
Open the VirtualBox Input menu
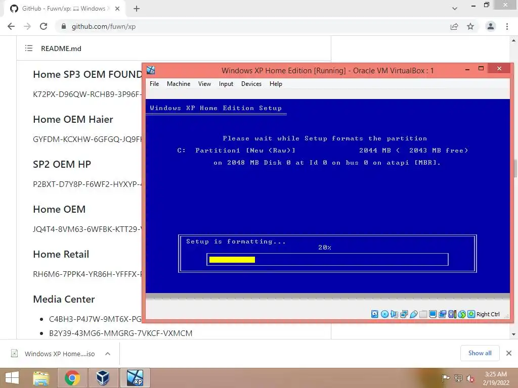226,84
